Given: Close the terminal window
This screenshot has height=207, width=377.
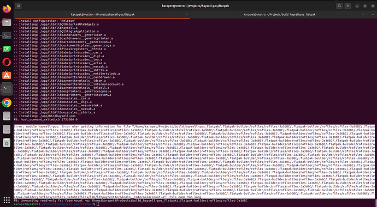Looking at the screenshot, I should [373, 6].
